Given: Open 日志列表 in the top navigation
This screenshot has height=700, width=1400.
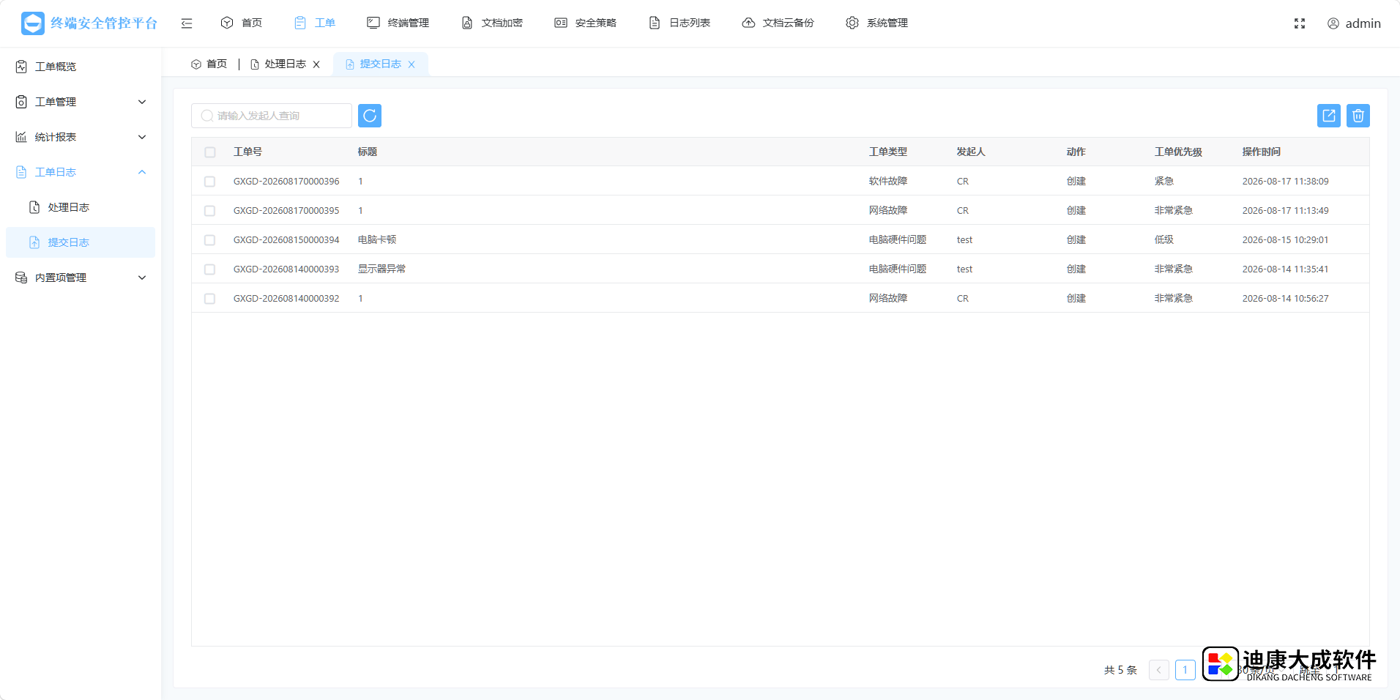Looking at the screenshot, I should click(679, 23).
